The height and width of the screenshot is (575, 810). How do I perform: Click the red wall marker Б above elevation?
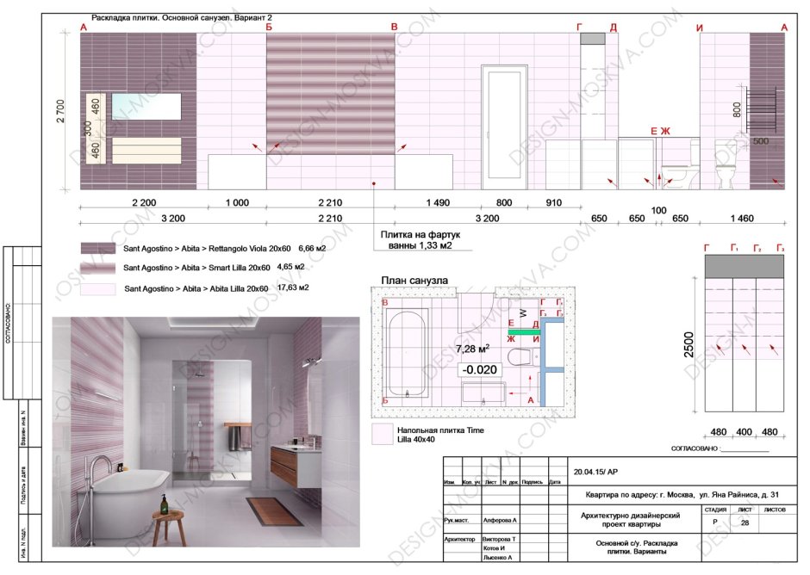point(269,28)
